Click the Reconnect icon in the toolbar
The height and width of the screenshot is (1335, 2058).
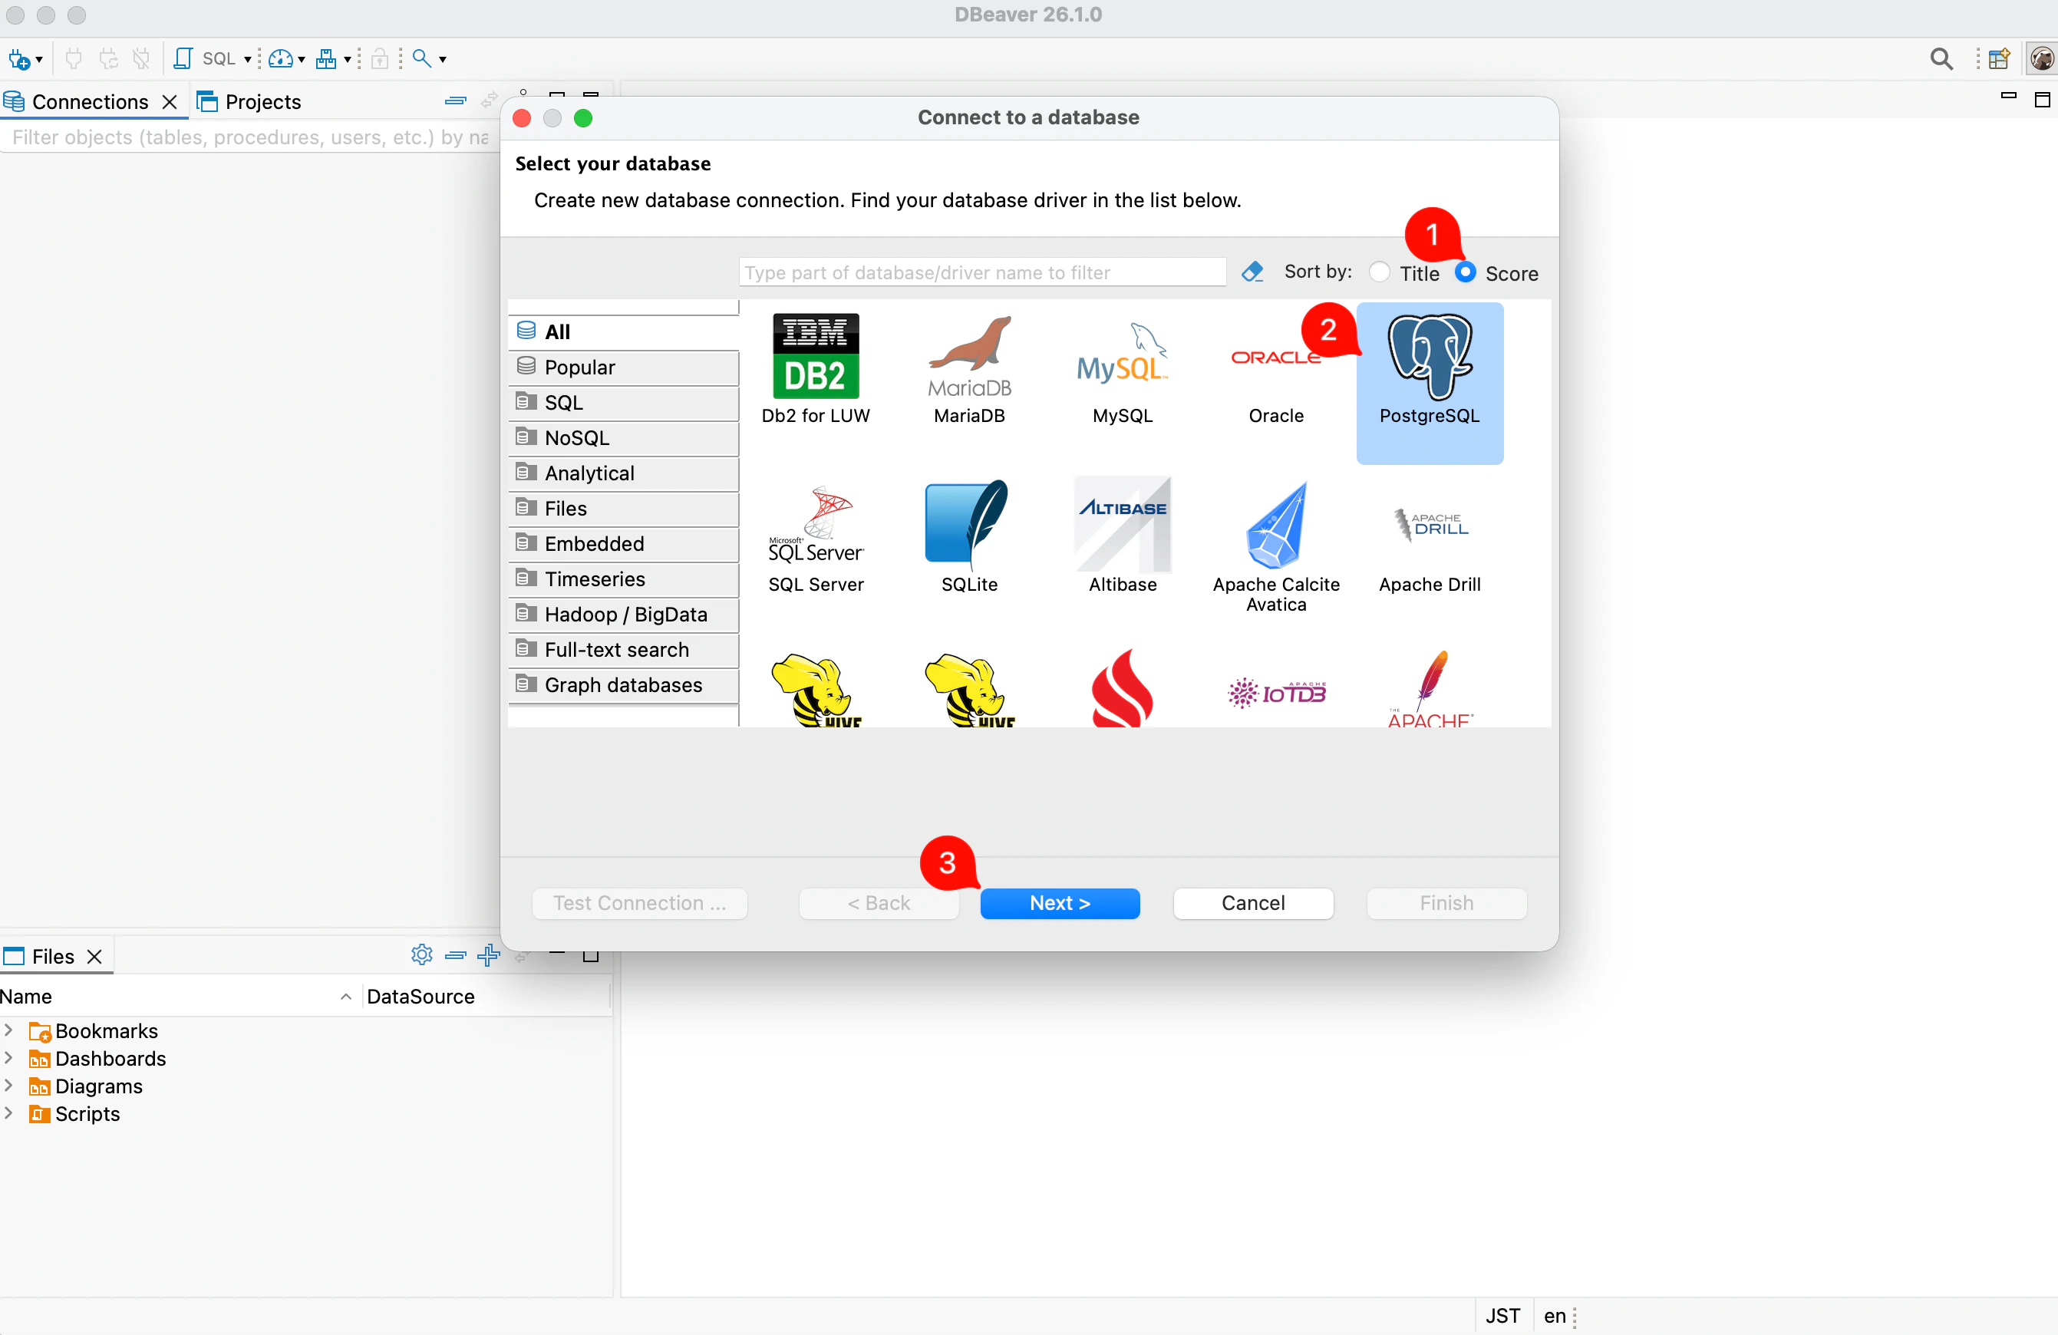[x=108, y=59]
